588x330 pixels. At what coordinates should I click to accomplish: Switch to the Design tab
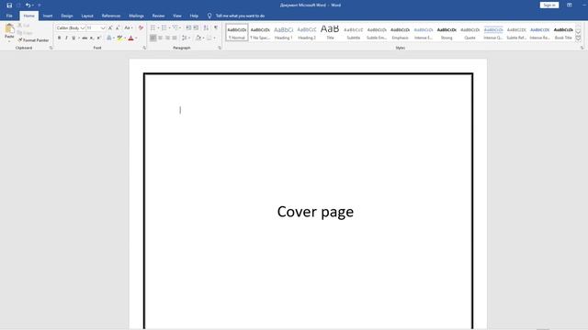[x=67, y=16]
